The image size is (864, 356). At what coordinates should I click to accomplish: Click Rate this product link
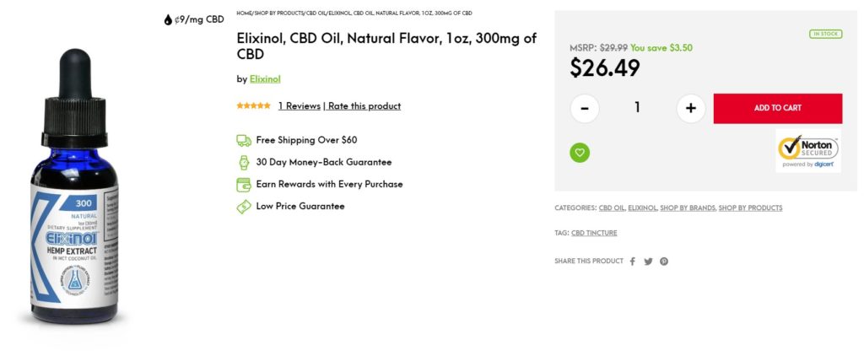point(364,105)
